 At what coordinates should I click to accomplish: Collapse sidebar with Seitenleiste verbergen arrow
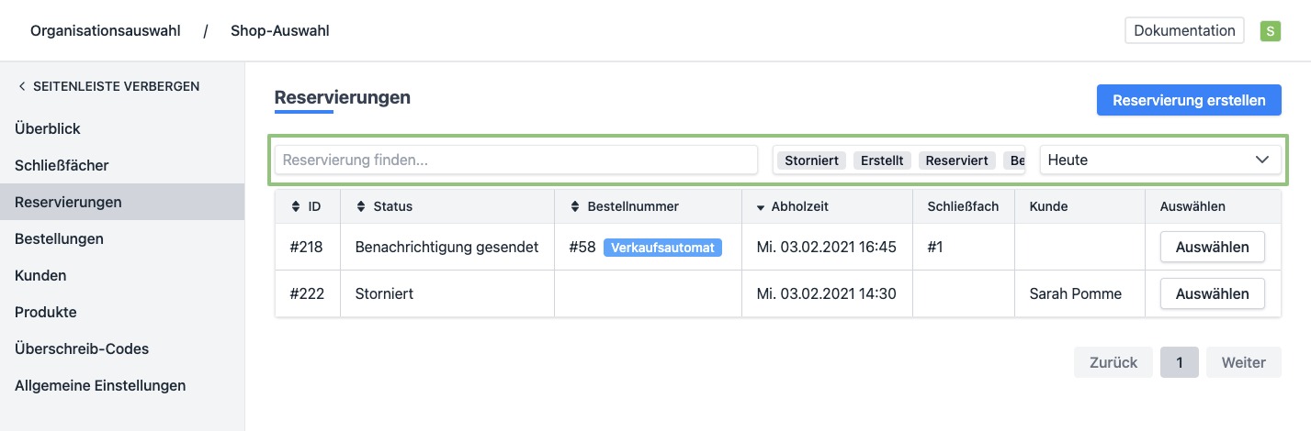22,87
